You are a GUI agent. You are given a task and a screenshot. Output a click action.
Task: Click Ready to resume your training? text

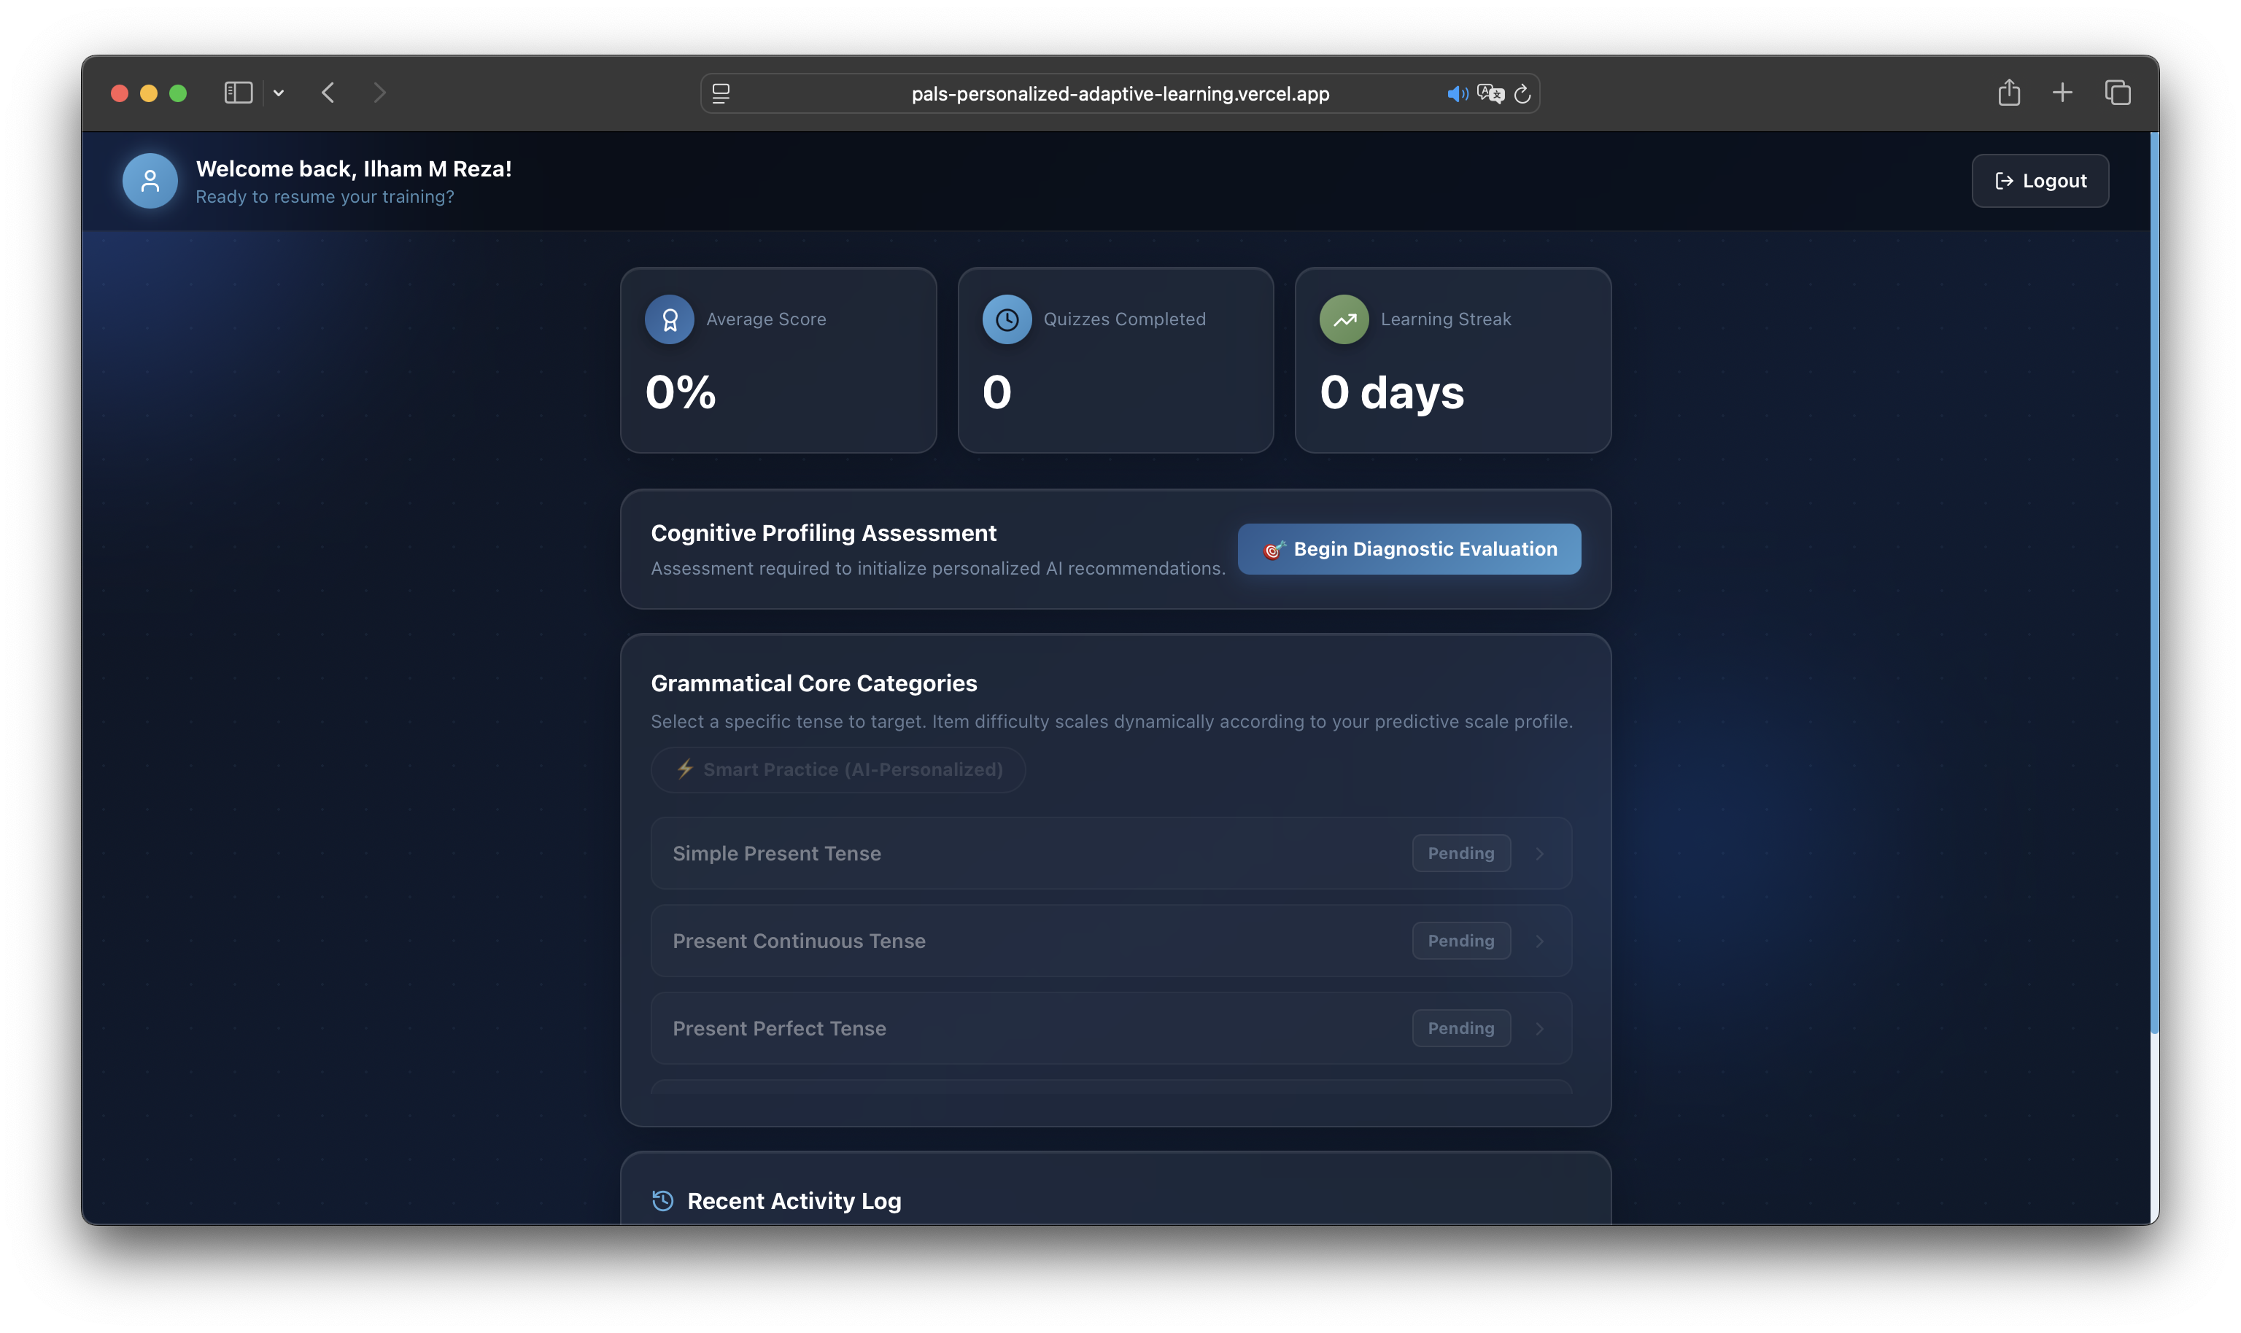point(325,197)
